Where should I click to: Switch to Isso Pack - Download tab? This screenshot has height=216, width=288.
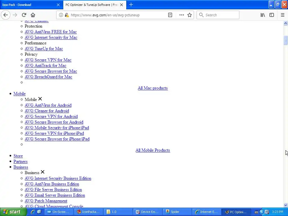click(x=31, y=5)
